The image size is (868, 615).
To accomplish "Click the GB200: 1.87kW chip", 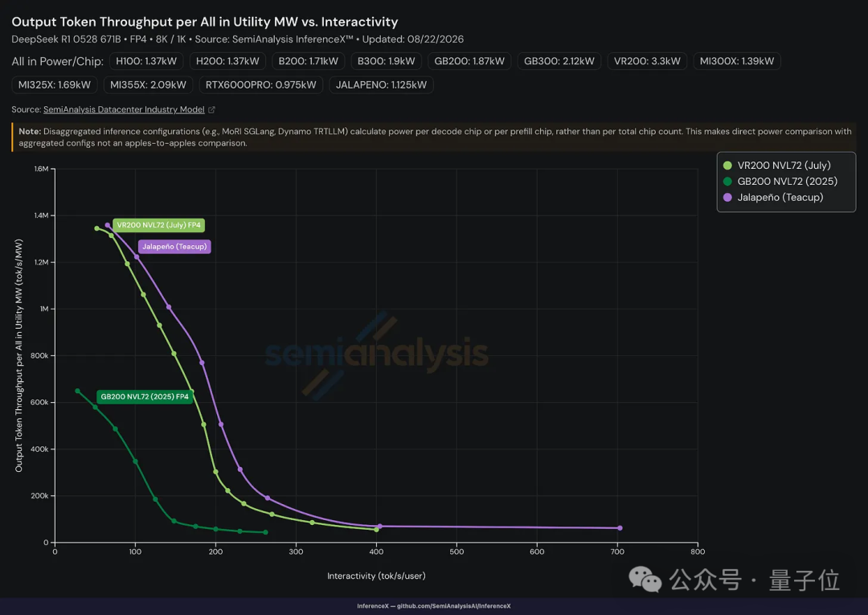I will [469, 61].
